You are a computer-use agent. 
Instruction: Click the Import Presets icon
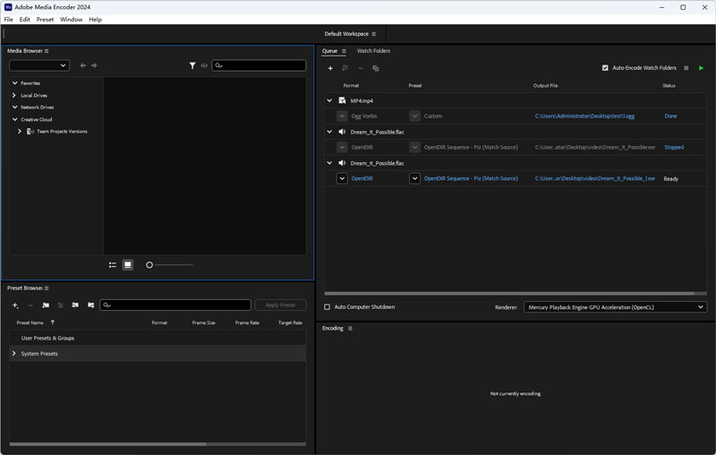pyautogui.click(x=75, y=305)
